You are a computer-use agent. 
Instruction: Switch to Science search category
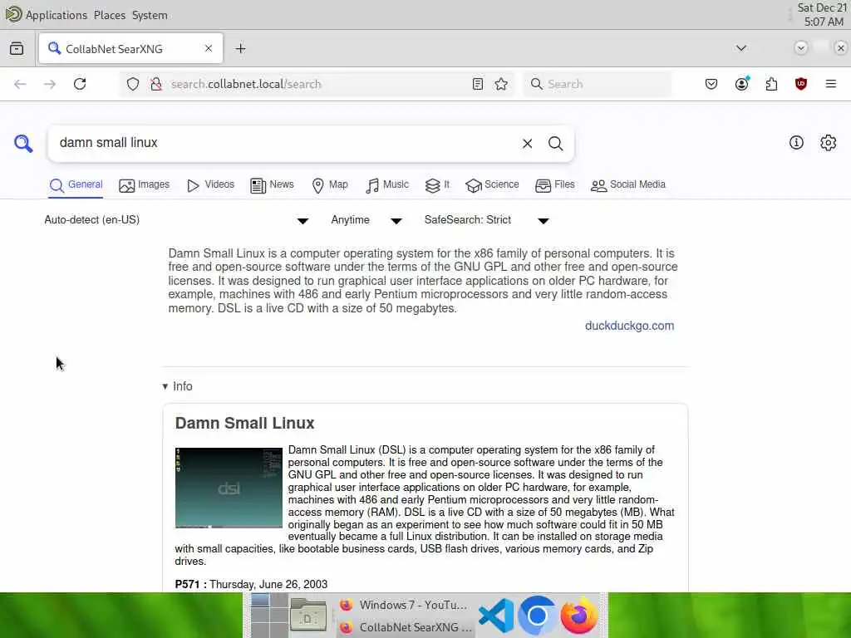tap(492, 185)
